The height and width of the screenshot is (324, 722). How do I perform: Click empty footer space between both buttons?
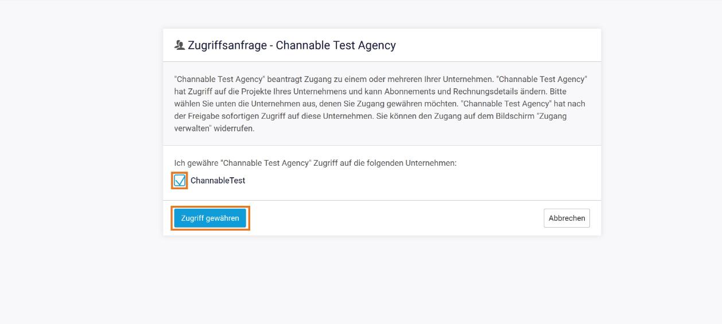click(395, 218)
